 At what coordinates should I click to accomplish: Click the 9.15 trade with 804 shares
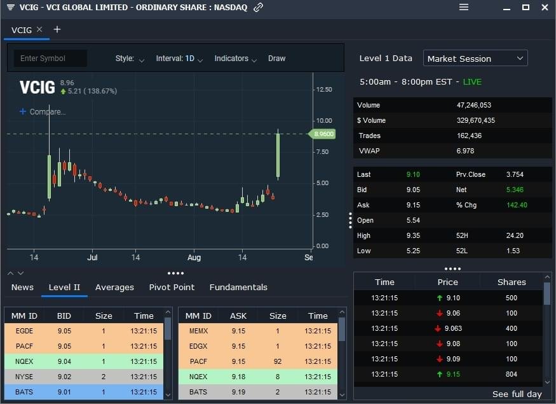(x=448, y=374)
